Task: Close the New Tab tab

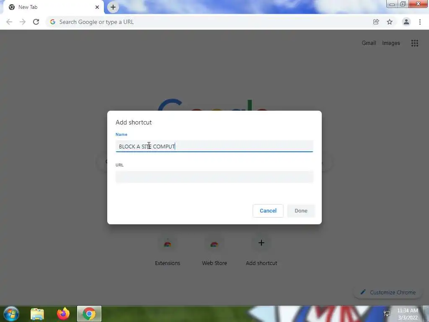Action: pos(97,7)
